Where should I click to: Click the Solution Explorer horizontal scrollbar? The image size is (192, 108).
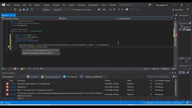coord(185,58)
